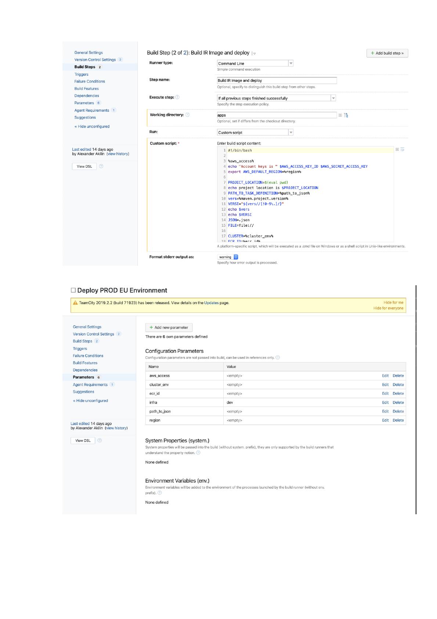Click View DSL on the Build Step page
The height and width of the screenshot is (619, 437).
(84, 166)
